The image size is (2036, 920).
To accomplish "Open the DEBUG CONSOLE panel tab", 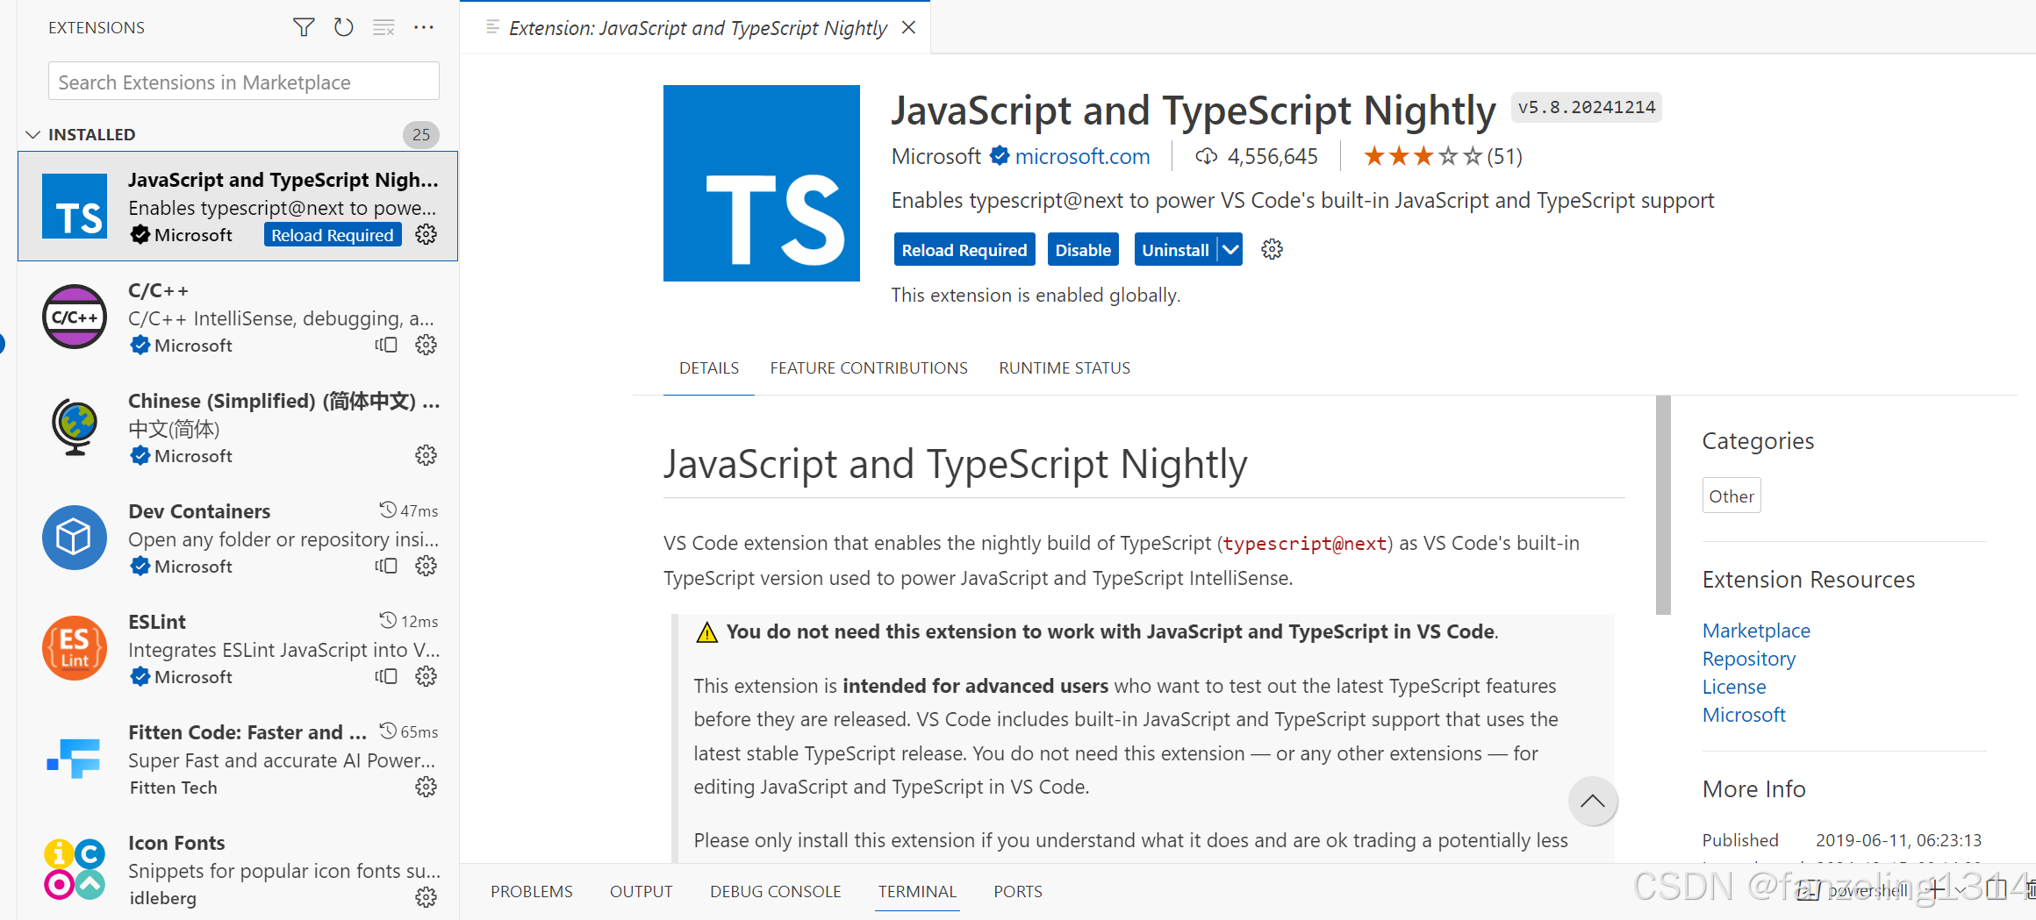I will click(x=776, y=892).
